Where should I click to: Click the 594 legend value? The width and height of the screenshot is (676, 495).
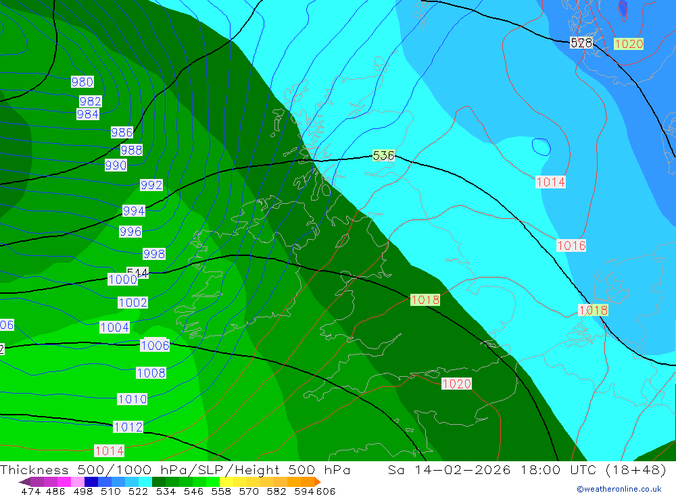(304, 491)
